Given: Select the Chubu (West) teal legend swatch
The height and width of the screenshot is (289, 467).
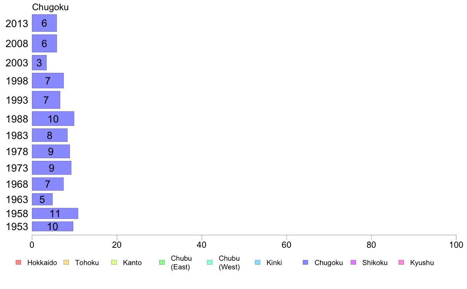Looking at the screenshot, I should coord(210,262).
